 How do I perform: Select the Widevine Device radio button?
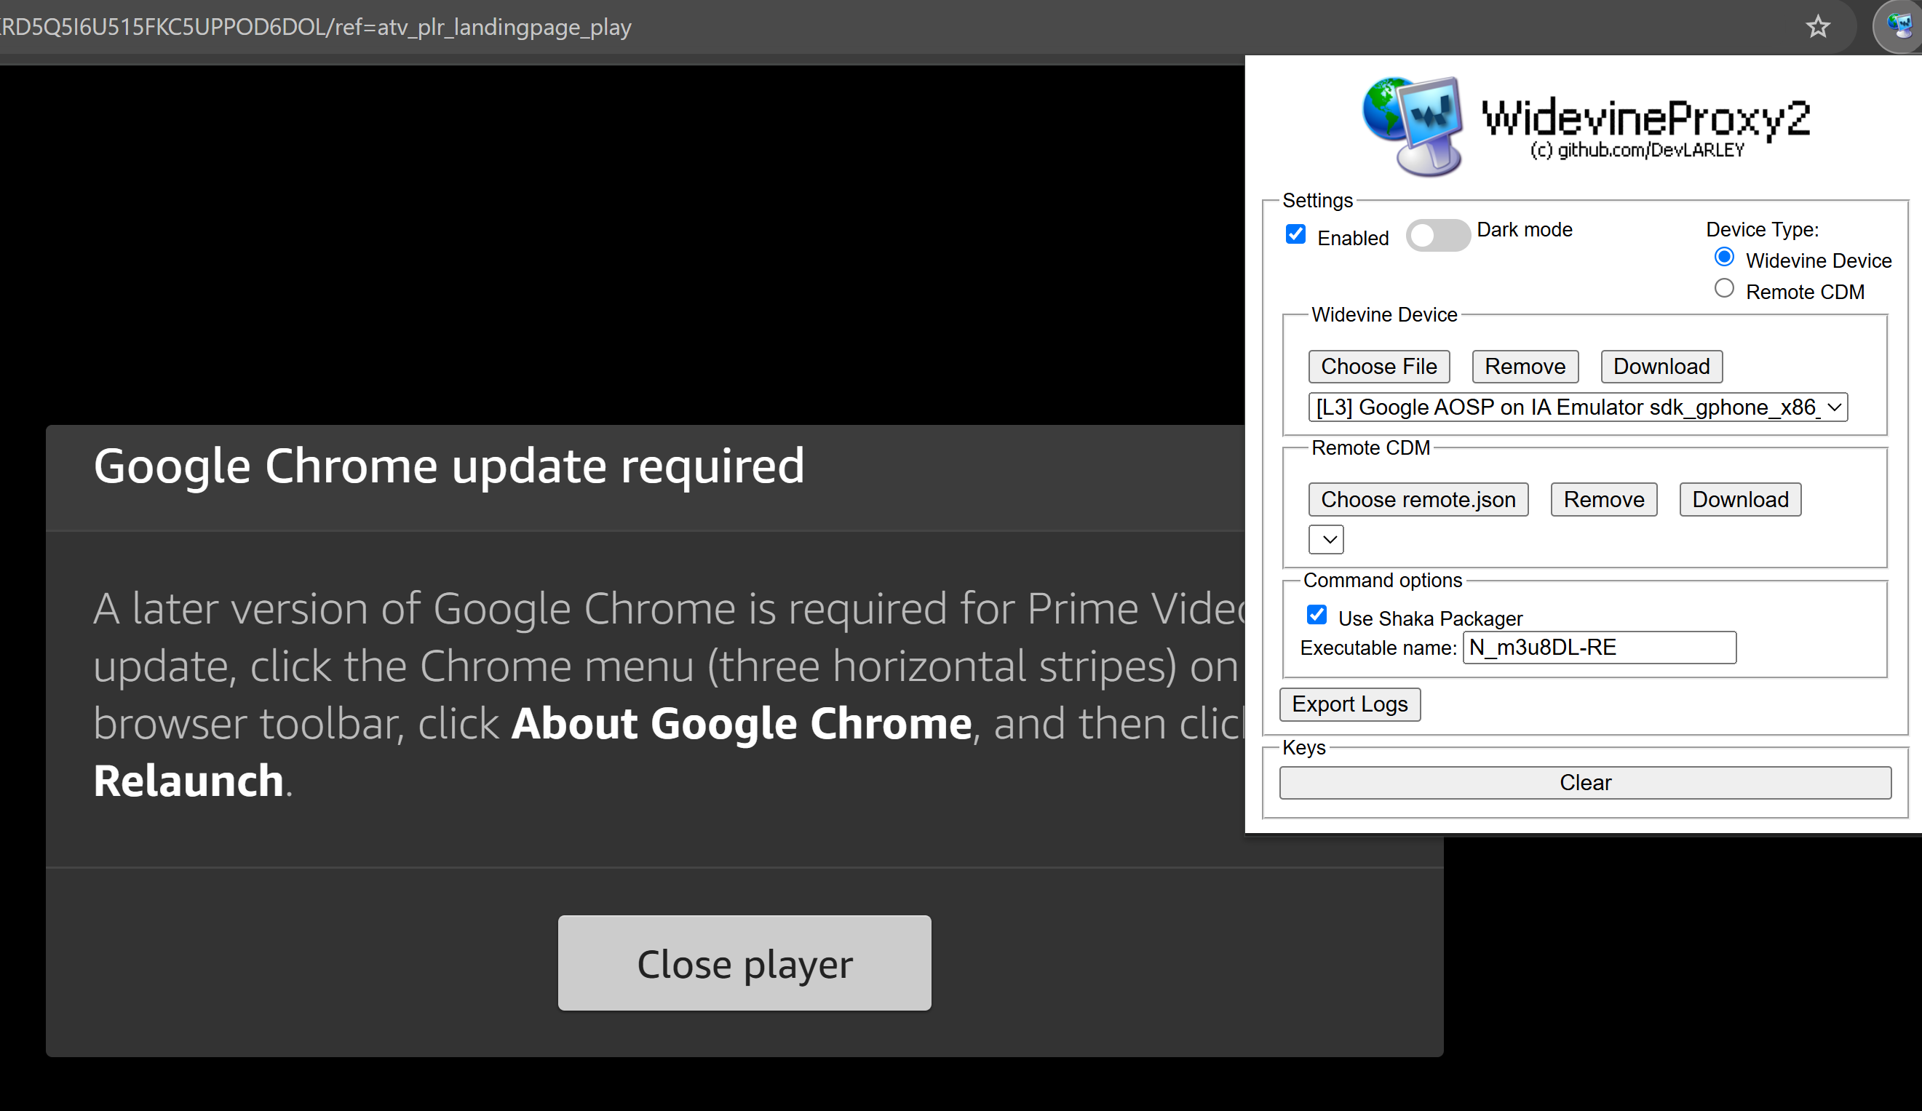click(x=1724, y=257)
